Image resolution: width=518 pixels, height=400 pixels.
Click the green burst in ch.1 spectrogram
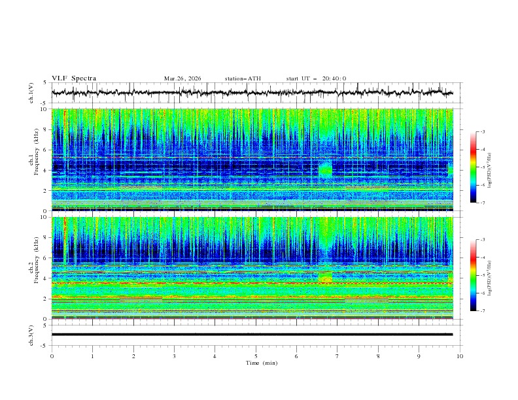326,170
